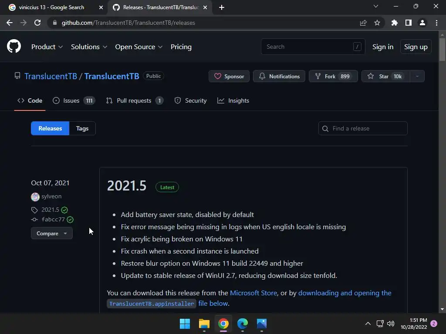Star the TranslucentTB repository

[386, 76]
